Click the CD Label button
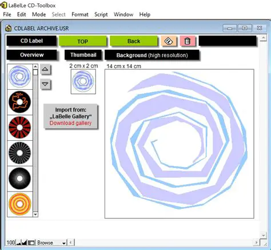Screen dimensions: 271x250 [31, 41]
